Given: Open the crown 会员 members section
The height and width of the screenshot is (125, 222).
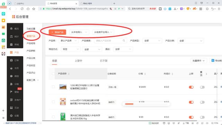Looking at the screenshot, I should point(15,68).
